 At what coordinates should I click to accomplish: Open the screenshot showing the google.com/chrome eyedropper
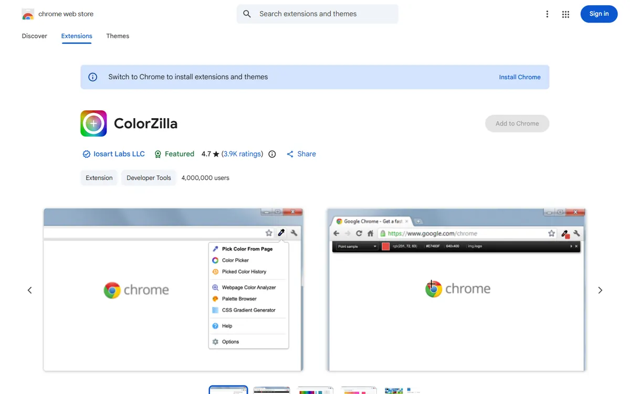(x=456, y=289)
